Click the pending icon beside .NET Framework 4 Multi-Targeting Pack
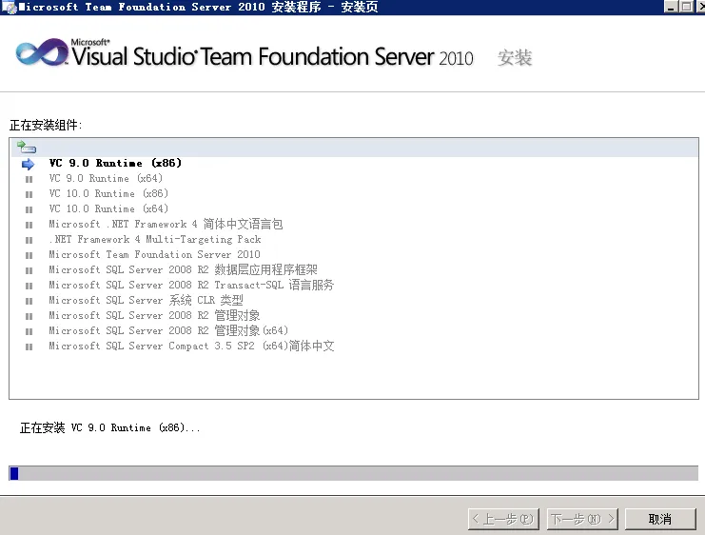 [29, 240]
